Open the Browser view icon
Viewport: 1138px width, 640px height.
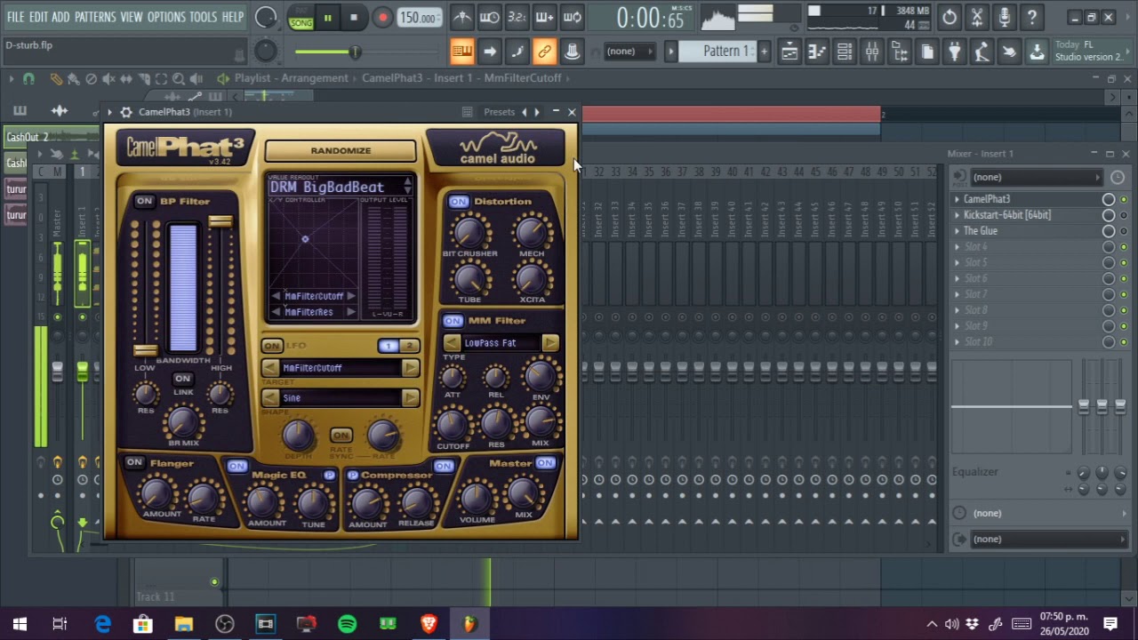[x=900, y=52]
